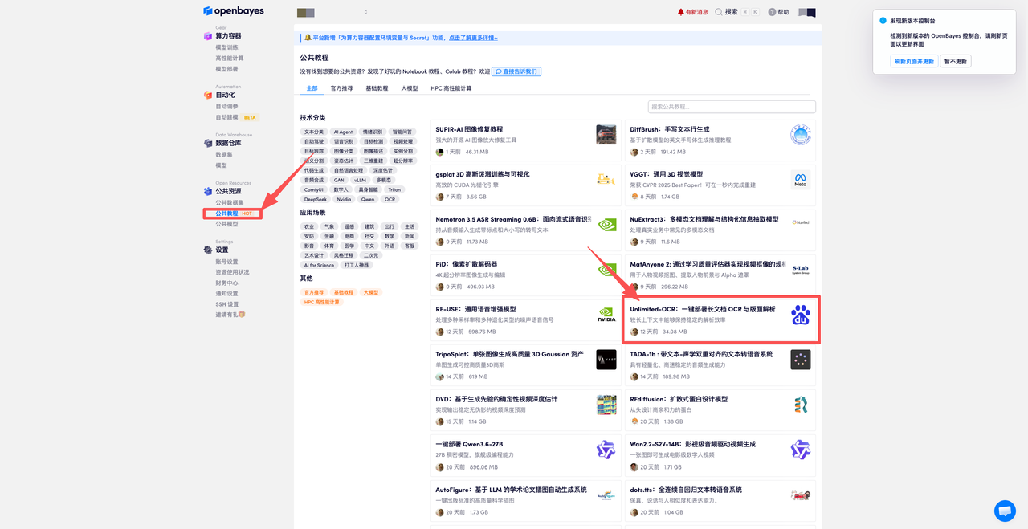Viewport: 1028px width, 529px height.
Task: Click the dots.tts card logo
Action: [x=800, y=494]
